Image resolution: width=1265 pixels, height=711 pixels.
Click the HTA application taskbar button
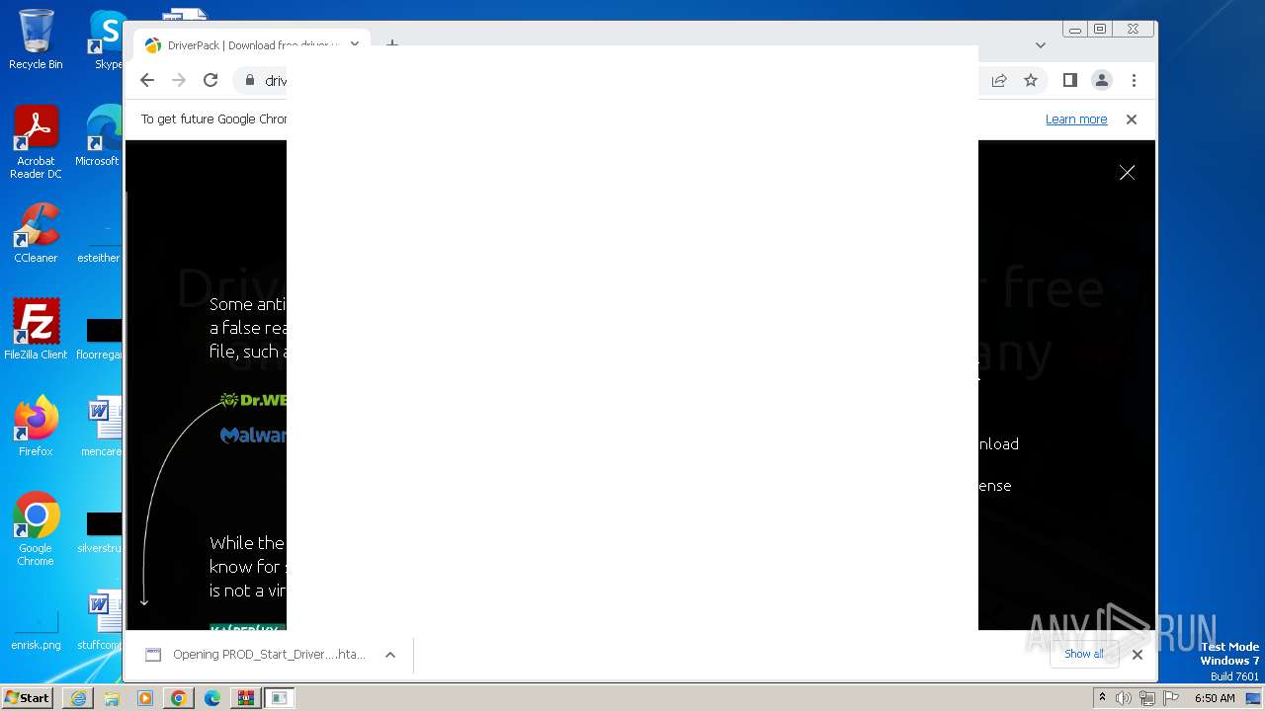tap(280, 698)
